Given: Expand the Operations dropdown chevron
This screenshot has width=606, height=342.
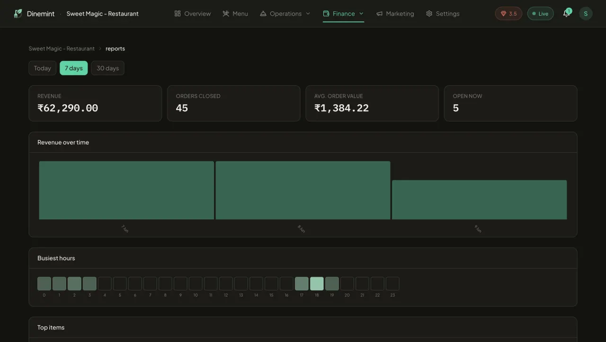Looking at the screenshot, I should [308, 14].
